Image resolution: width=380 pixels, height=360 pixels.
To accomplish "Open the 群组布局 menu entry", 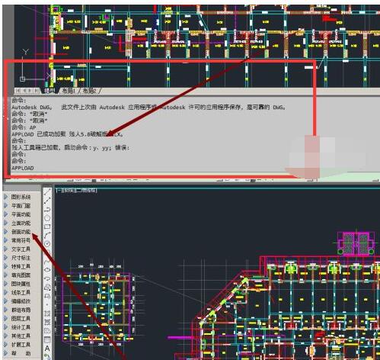I will [x=21, y=310].
